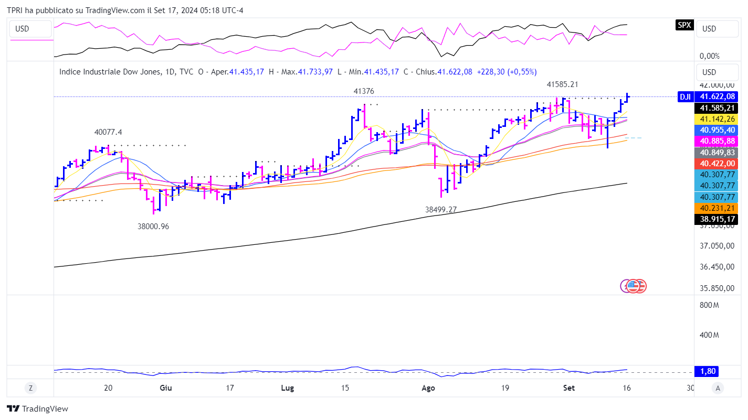
Task: Click the blue 1,80 indicator value tag
Action: (x=705, y=371)
